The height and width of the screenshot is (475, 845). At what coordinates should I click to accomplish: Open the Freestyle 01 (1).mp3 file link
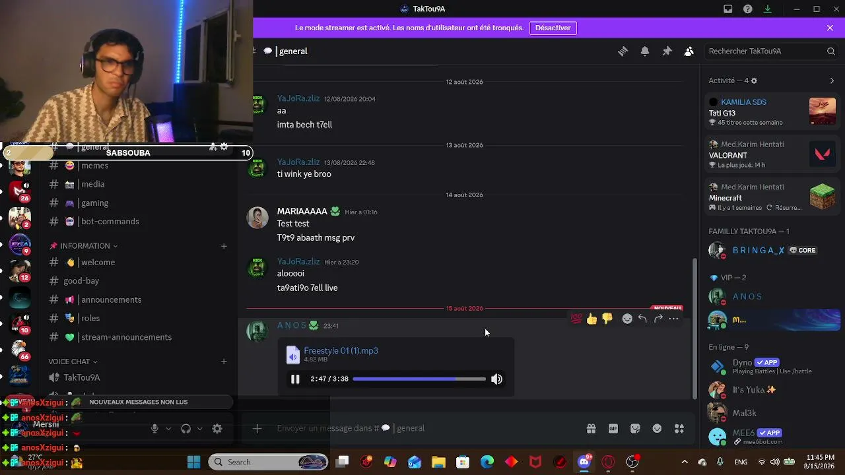click(x=341, y=351)
